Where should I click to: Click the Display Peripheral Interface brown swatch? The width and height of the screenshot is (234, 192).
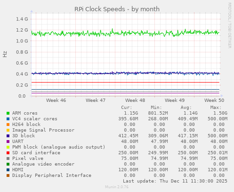[x=8, y=175]
